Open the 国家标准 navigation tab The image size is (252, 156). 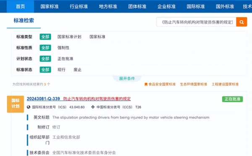(50, 6)
